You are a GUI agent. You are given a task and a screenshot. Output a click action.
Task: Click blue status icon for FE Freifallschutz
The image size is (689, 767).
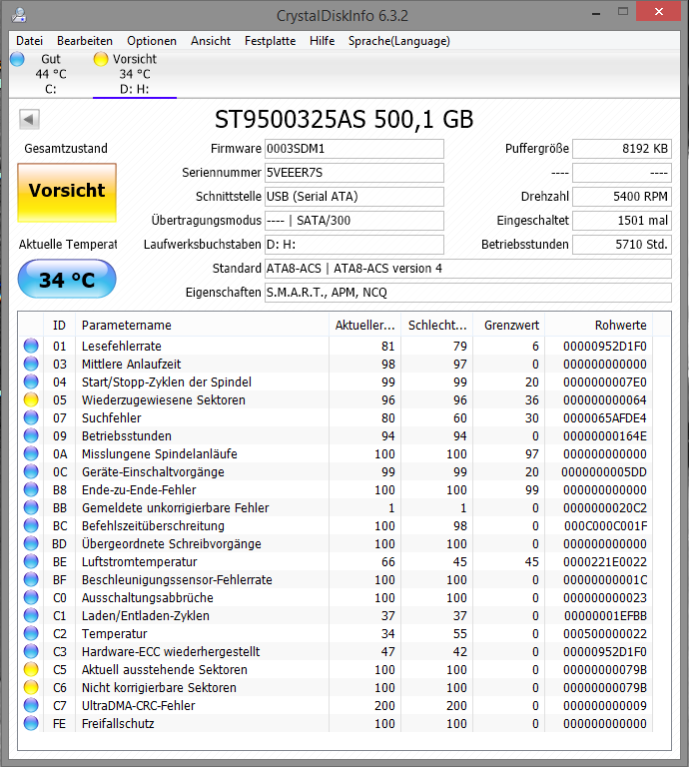pos(31,723)
